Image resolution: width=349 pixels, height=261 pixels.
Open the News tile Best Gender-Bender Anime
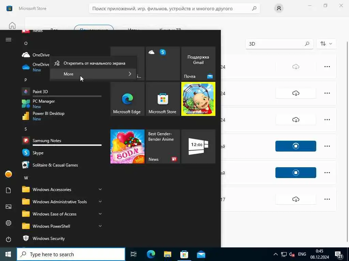pyautogui.click(x=163, y=146)
